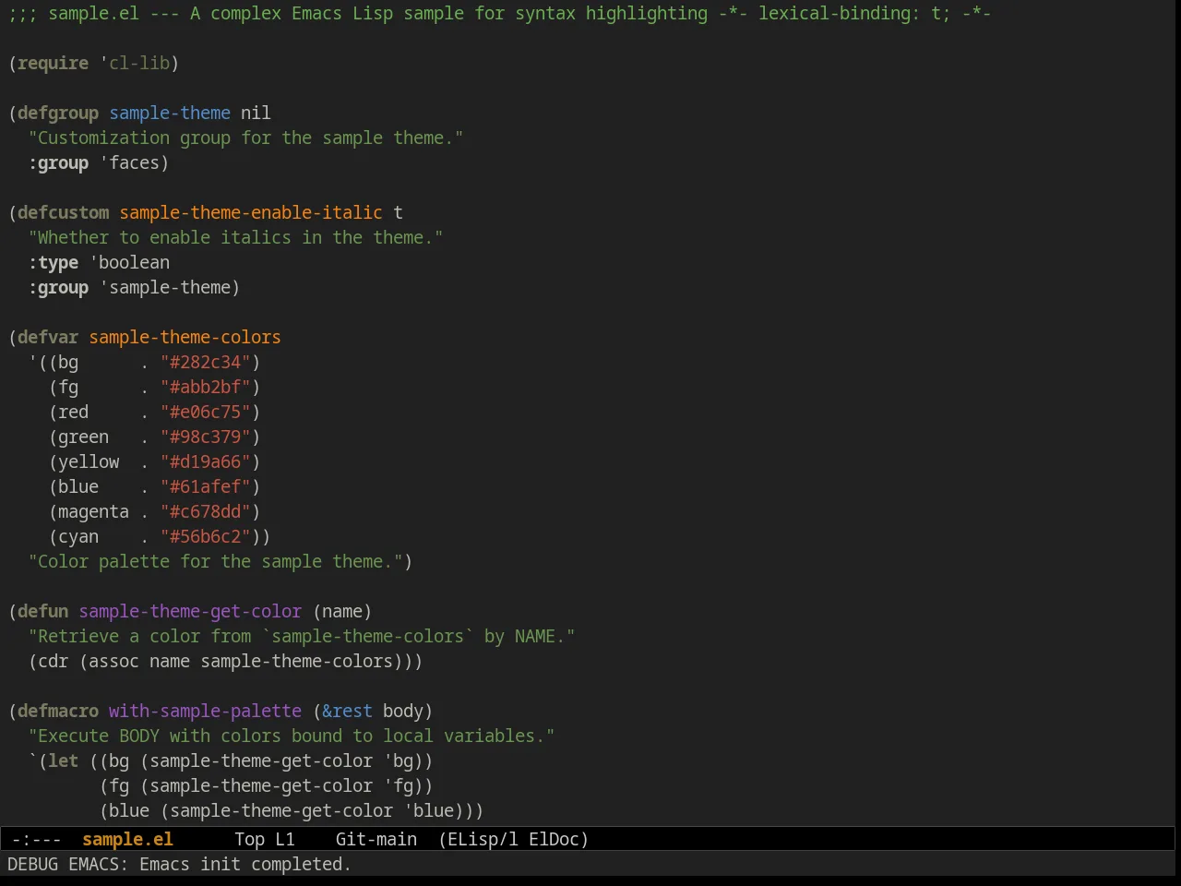Click the 'cyan' key in the color alist

pos(78,536)
